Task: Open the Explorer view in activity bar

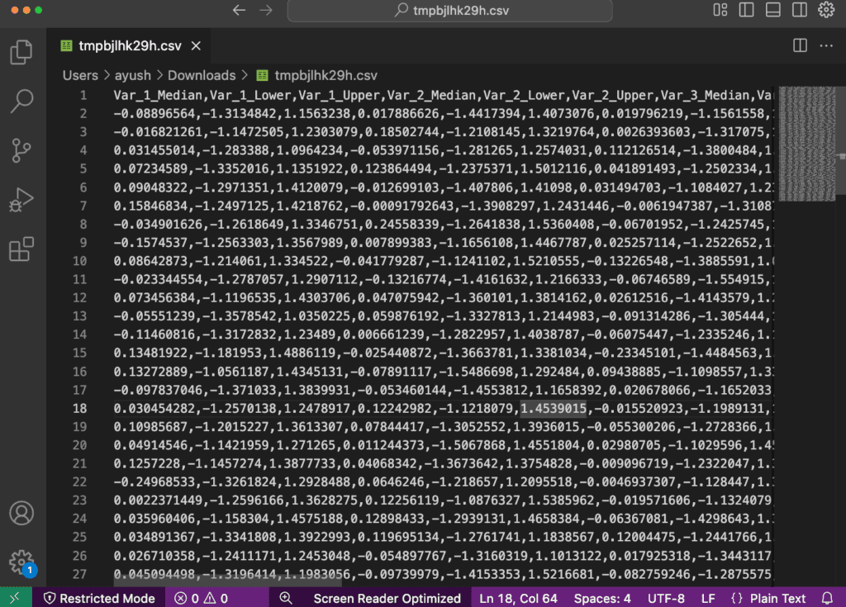Action: [x=21, y=53]
